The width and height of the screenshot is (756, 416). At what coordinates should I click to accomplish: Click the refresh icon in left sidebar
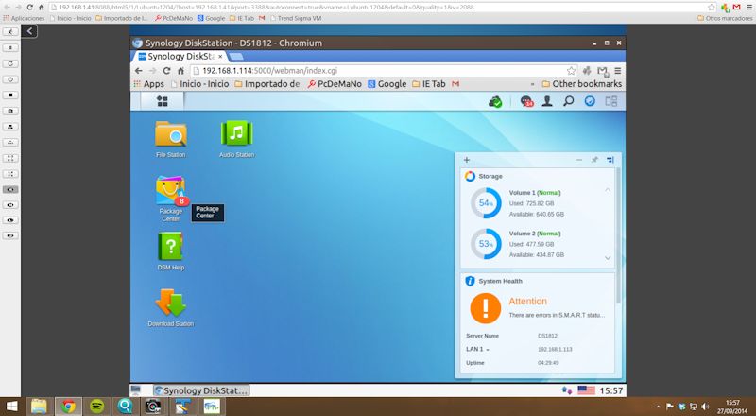pos(10,63)
